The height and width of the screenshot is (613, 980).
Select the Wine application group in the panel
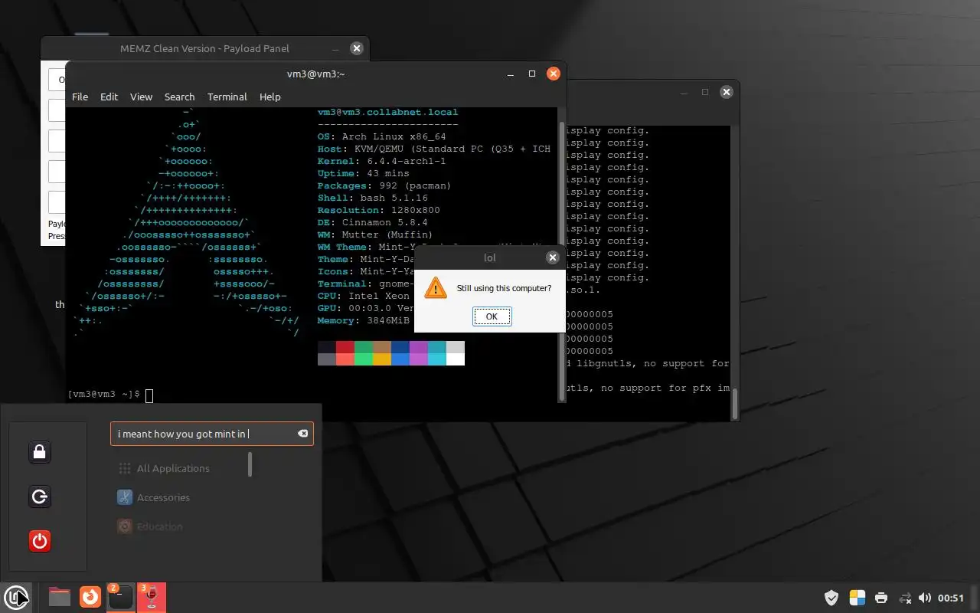[151, 597]
